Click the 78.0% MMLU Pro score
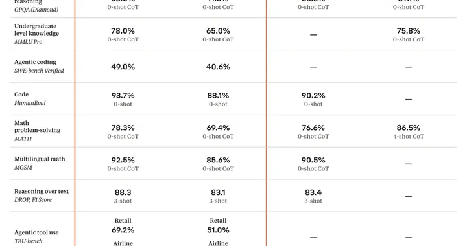 (x=123, y=31)
